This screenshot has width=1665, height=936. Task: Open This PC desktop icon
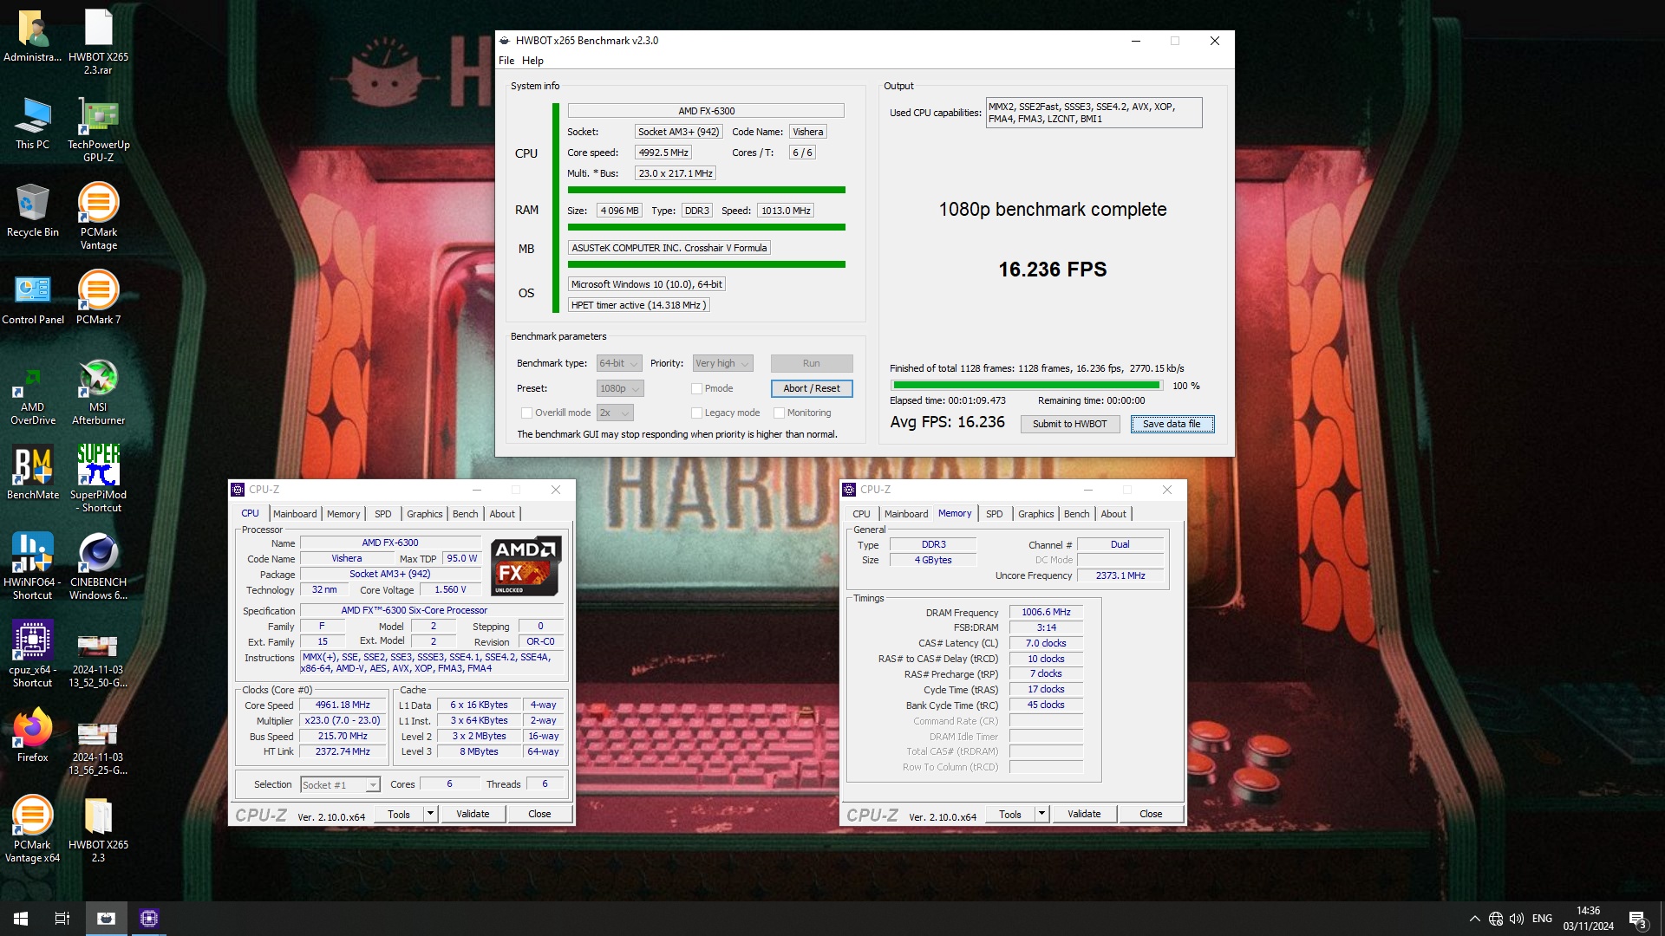click(x=33, y=124)
